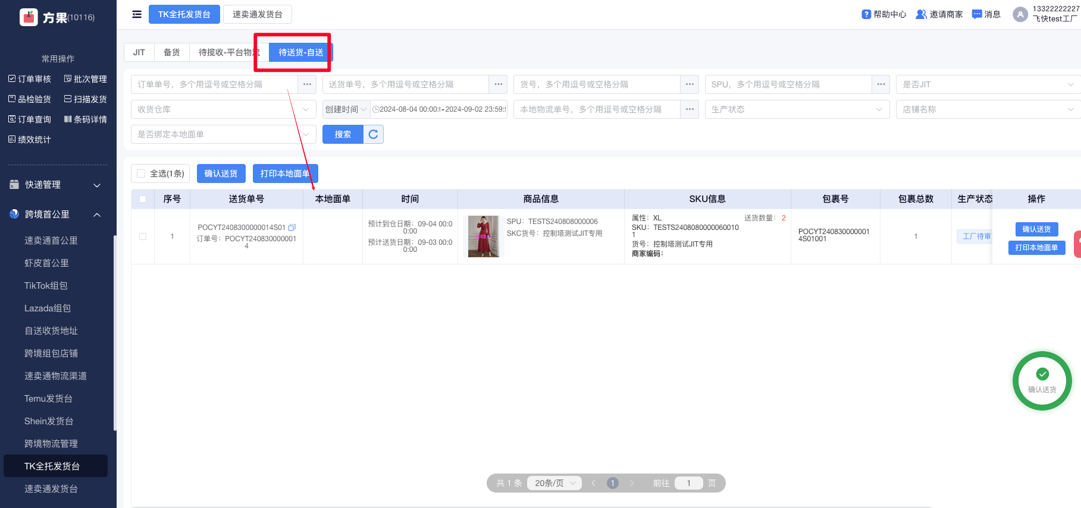Switch to 速卖通发货台 top tab
1081x508 pixels.
click(x=257, y=14)
